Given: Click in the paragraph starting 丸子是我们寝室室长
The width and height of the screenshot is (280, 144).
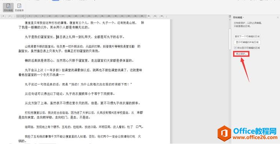Looking at the screenshot, I should tap(75, 37).
